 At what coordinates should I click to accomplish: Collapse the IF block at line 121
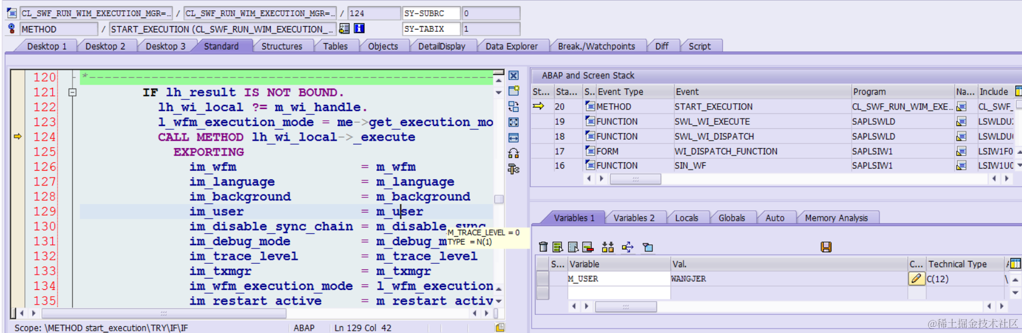(72, 92)
